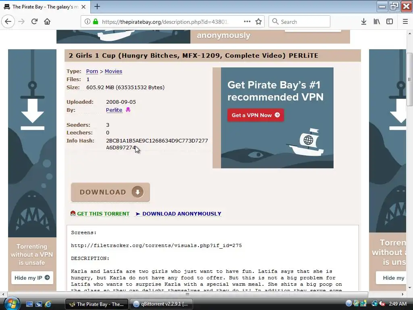Click into the address bar URL
Screen dimensions: 413x310
click(165, 22)
